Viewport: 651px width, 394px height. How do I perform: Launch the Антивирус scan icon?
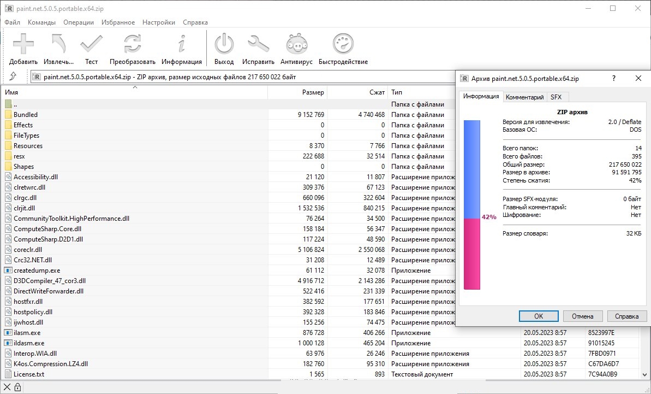pos(296,44)
